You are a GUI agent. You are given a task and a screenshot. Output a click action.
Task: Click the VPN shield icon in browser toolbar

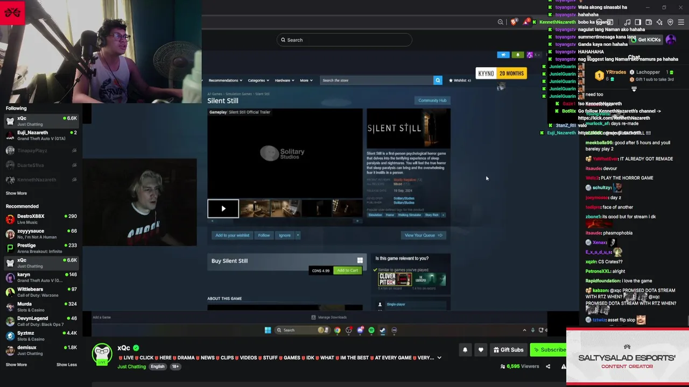coord(670,22)
